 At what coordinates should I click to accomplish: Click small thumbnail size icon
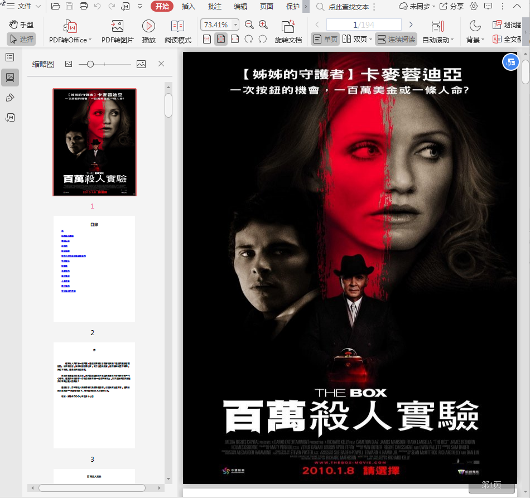click(x=69, y=64)
